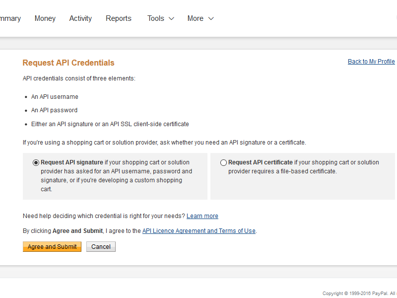Viewport: 397px width, 298px height.
Task: Switch to the Reports tab
Action: tap(119, 18)
